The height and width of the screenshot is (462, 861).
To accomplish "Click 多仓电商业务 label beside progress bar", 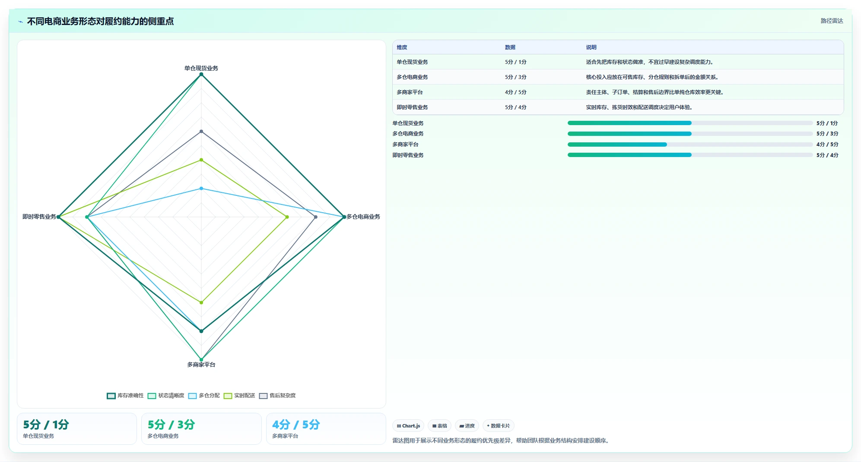I will point(408,134).
